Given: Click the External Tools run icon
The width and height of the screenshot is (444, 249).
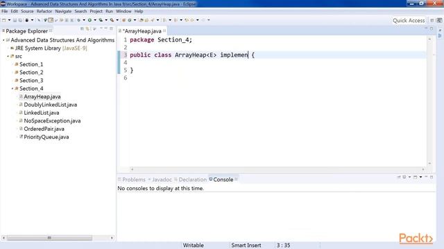Looking at the screenshot, I should pos(112,20).
